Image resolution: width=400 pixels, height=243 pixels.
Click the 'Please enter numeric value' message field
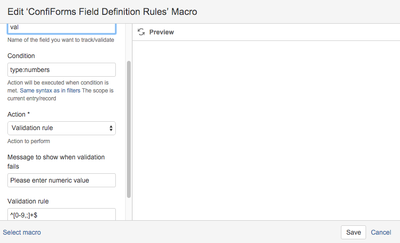coord(61,180)
